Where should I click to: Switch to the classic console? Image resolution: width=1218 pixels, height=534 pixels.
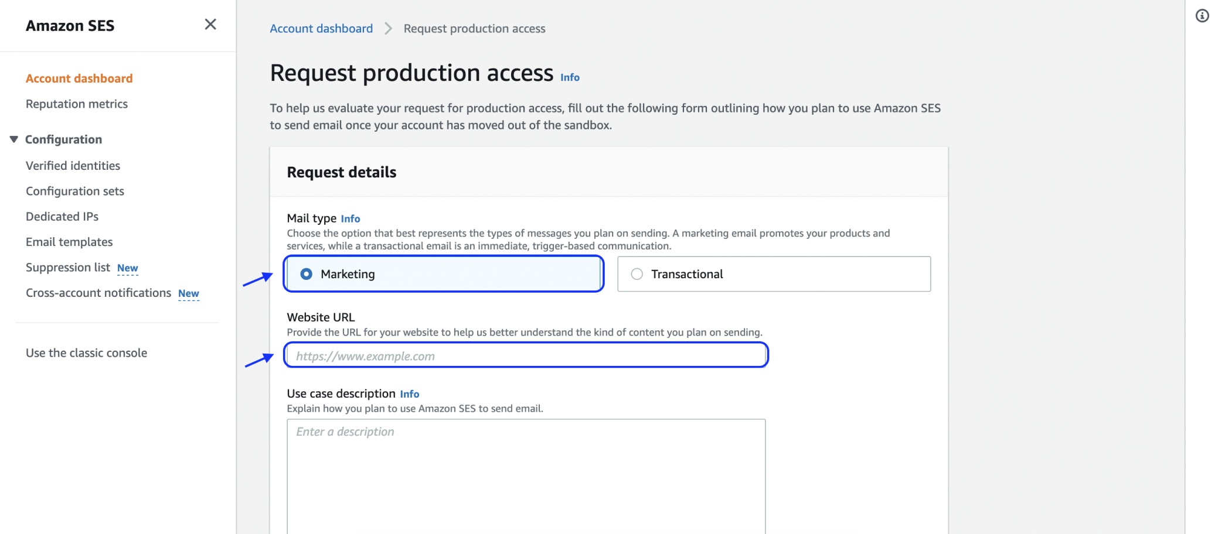tap(86, 352)
